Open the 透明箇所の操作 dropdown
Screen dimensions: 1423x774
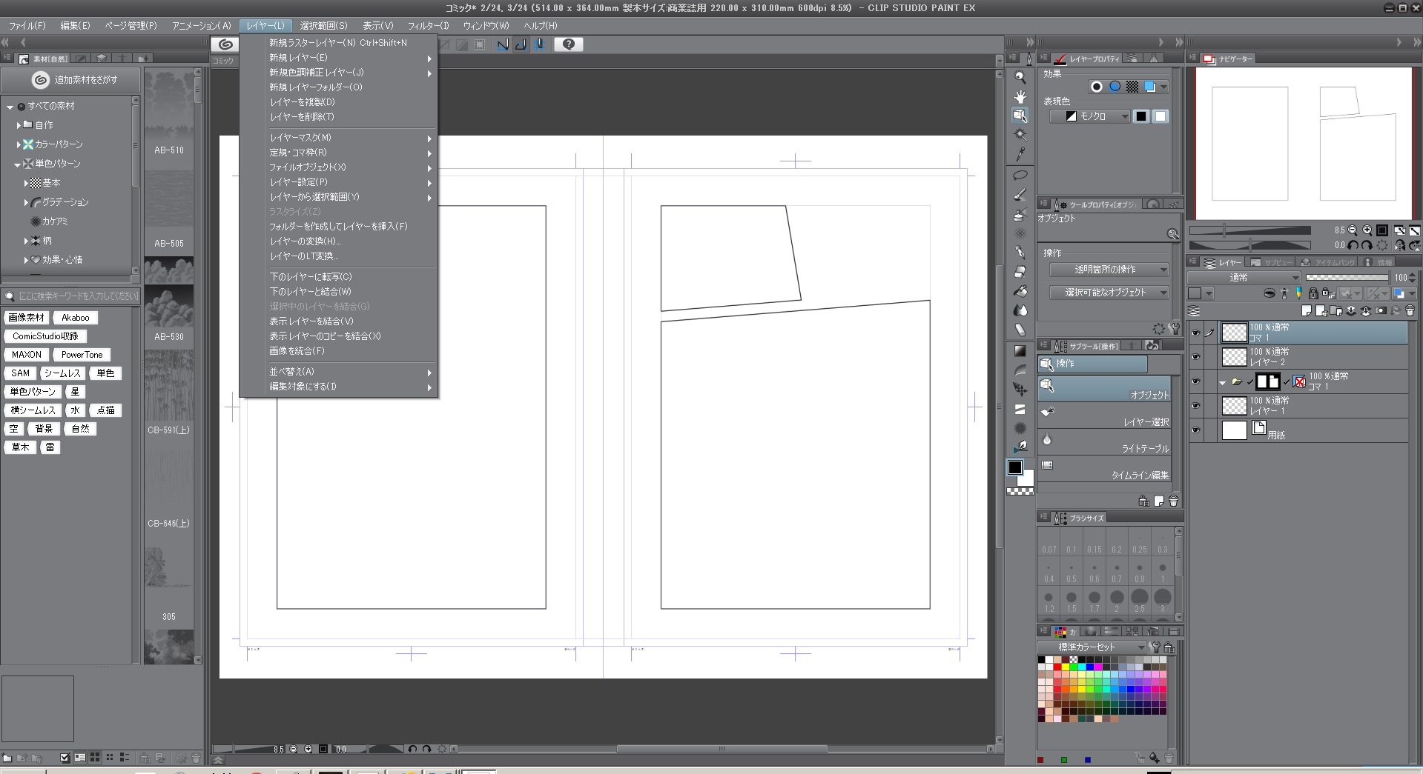(1108, 270)
